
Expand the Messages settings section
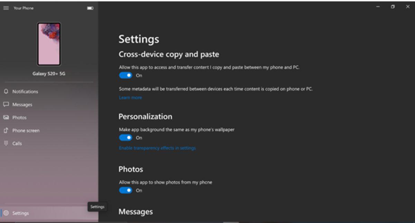tap(136, 211)
